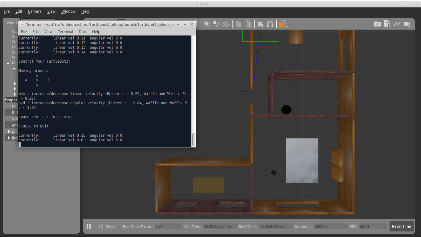This screenshot has height=237, width=421.
Task: Expand the link property section
Action: click(9, 138)
